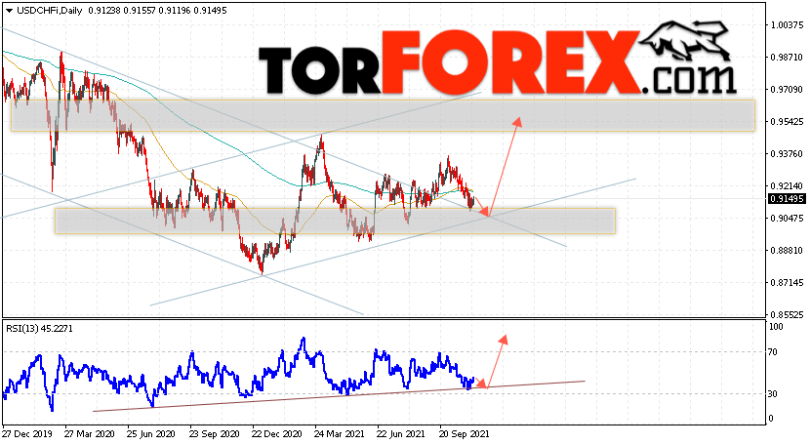This screenshot has width=810, height=445.
Task: Select the 24 Mar 2021 date label
Action: click(340, 434)
